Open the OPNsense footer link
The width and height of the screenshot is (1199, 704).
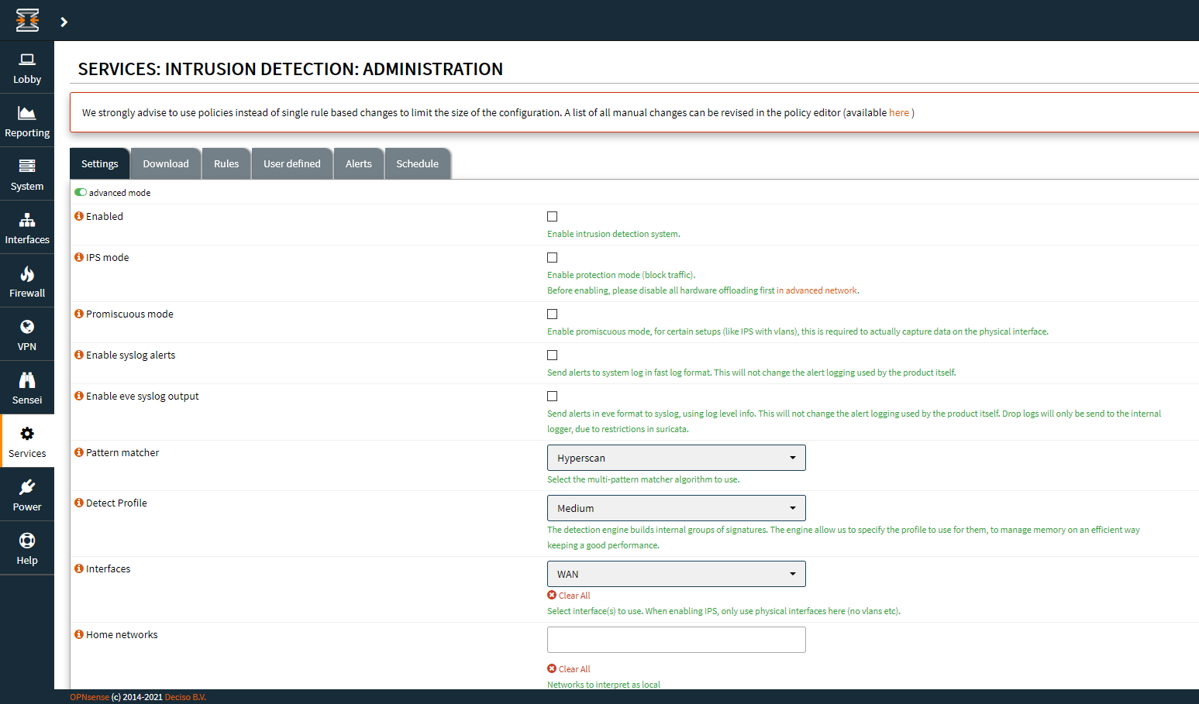pyautogui.click(x=90, y=697)
